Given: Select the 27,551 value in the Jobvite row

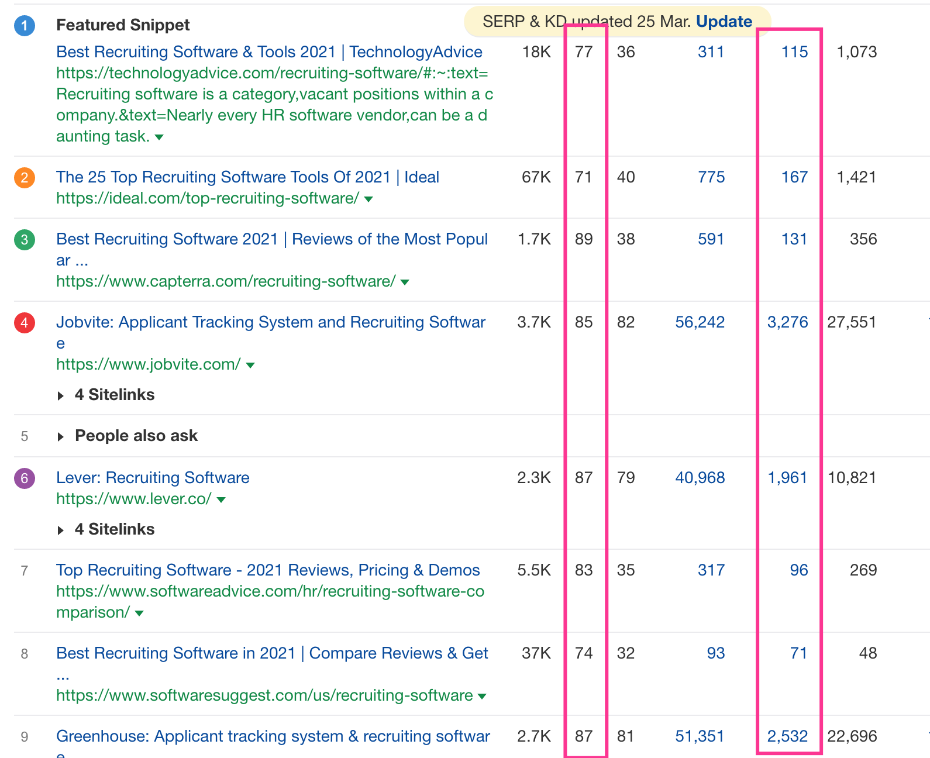Looking at the screenshot, I should (x=852, y=322).
